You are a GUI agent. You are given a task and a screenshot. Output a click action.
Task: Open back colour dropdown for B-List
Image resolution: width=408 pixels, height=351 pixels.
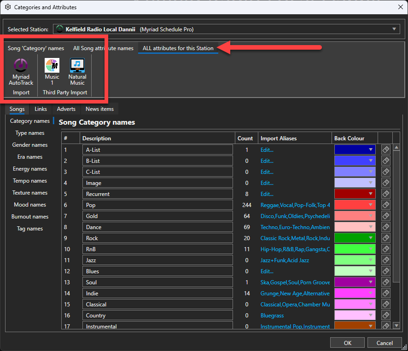(370, 161)
